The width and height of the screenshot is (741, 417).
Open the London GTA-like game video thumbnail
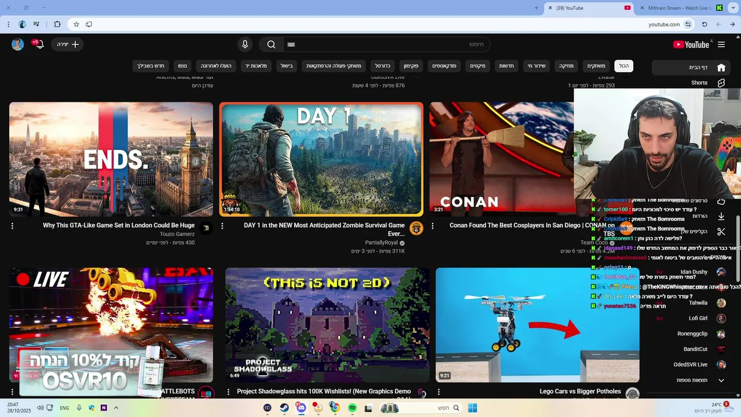tap(111, 159)
